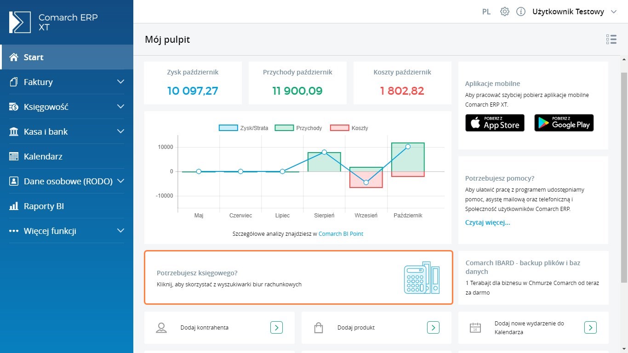Viewport: 628px width, 353px height.
Task: Click the Aplikacje mobilne heading
Action: (x=493, y=84)
